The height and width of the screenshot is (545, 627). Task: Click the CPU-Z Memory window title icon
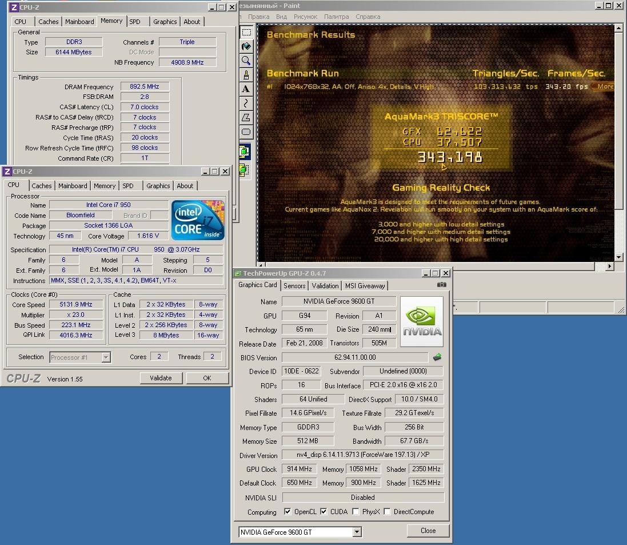[14, 7]
